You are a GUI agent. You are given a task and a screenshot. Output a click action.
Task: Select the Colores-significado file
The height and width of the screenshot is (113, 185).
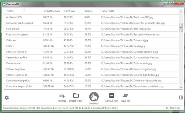[91, 75]
